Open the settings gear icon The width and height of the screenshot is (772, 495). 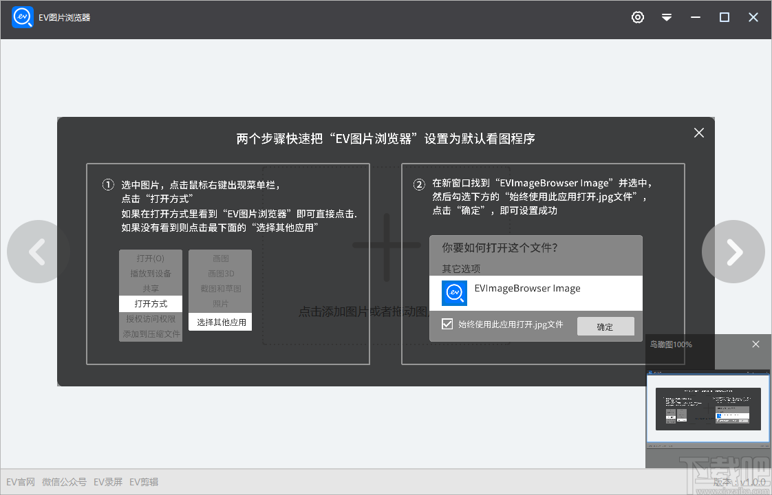coord(638,17)
